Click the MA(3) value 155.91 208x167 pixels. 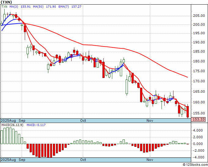click(26, 7)
